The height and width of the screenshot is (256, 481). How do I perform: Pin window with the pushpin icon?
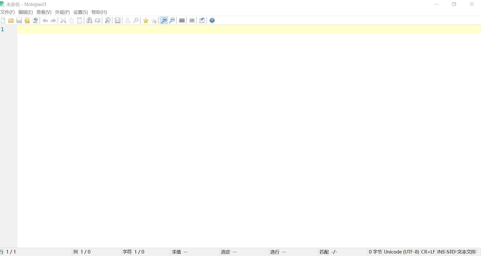[x=202, y=20]
